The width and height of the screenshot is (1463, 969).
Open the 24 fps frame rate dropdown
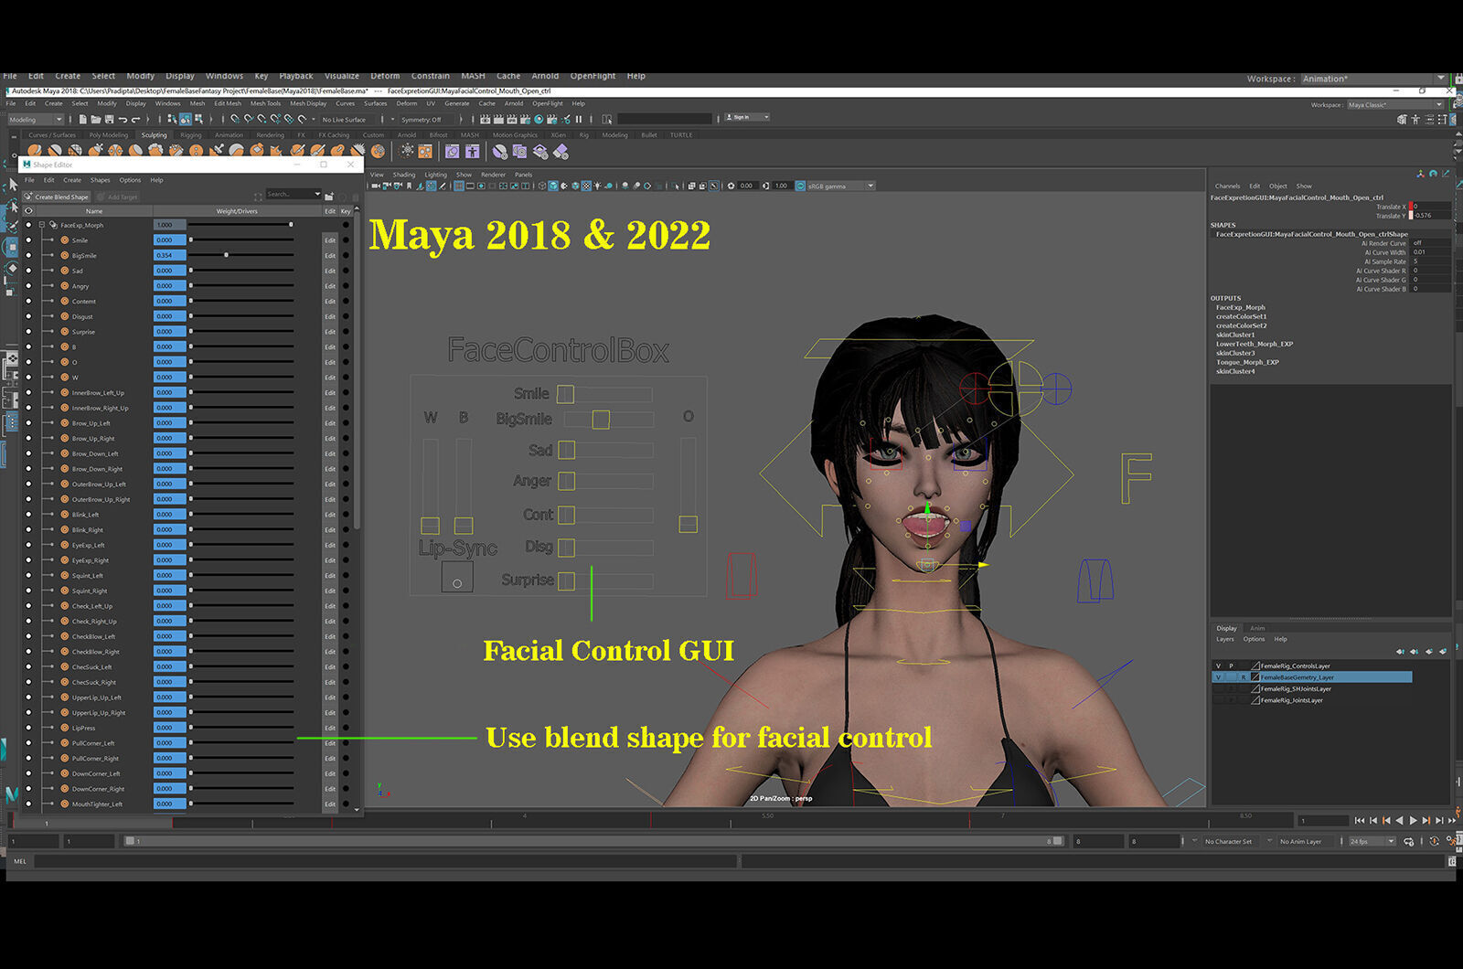[1372, 842]
